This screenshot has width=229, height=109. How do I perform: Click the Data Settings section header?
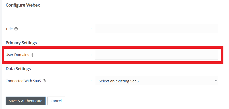pyautogui.click(x=18, y=69)
